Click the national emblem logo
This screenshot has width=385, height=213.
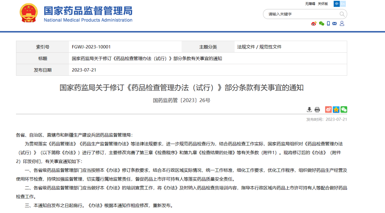tap(29, 14)
